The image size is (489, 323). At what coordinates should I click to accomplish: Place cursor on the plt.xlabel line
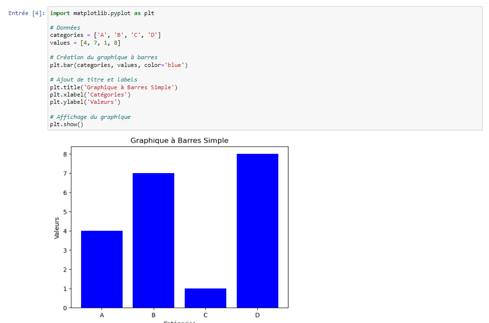click(x=90, y=95)
